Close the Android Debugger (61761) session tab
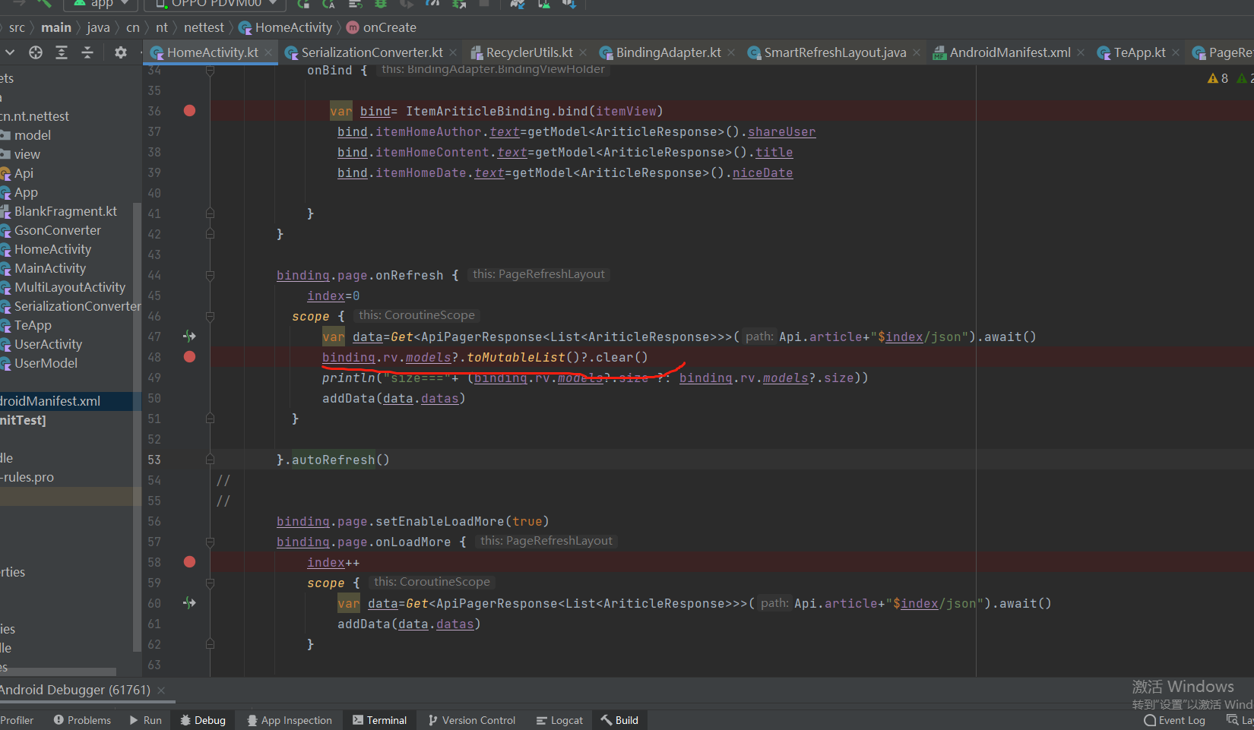The height and width of the screenshot is (730, 1254). (x=161, y=690)
